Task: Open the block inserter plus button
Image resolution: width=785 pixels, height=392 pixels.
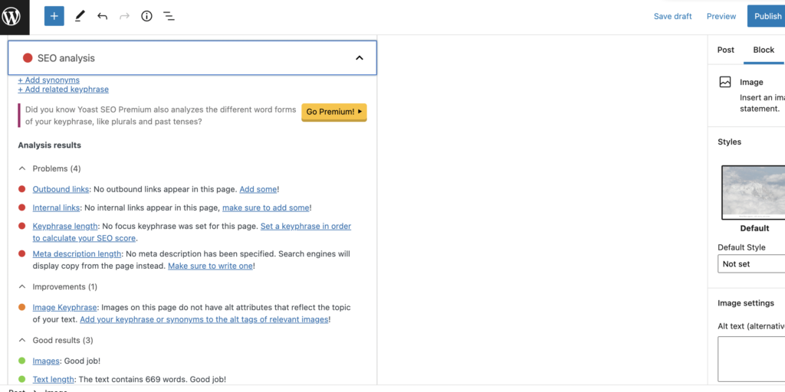Action: 54,16
